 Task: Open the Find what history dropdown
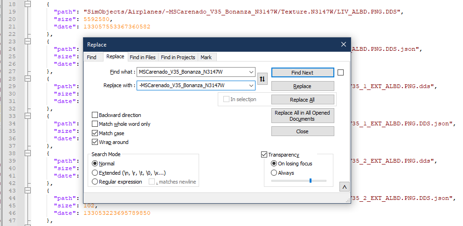pos(252,72)
